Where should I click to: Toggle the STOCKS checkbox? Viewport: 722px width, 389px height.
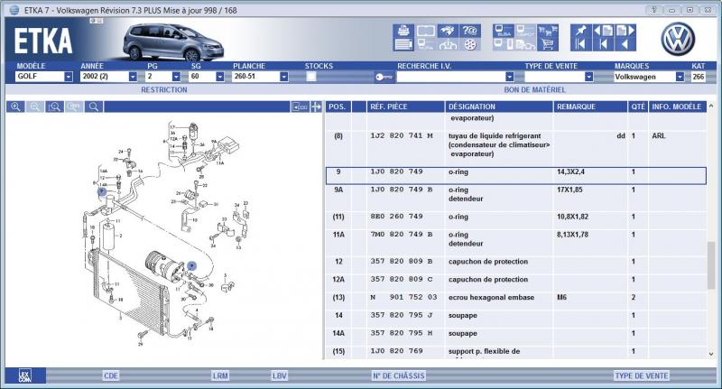[x=311, y=77]
